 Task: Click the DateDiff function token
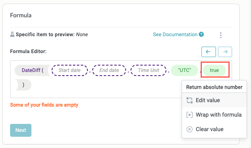tap(33, 70)
